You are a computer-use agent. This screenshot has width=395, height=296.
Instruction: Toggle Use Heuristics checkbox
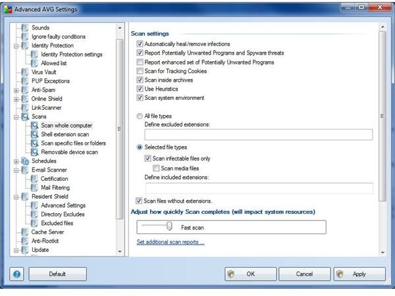[140, 89]
